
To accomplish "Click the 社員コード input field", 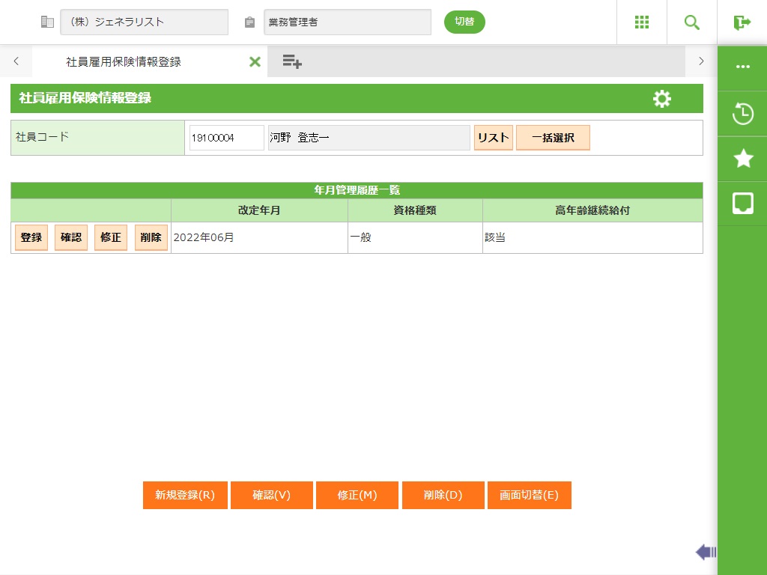I will (x=226, y=138).
